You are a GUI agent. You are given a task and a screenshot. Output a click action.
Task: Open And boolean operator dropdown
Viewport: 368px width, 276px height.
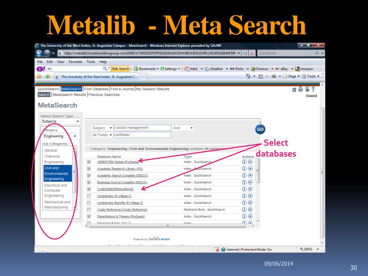[x=183, y=128]
